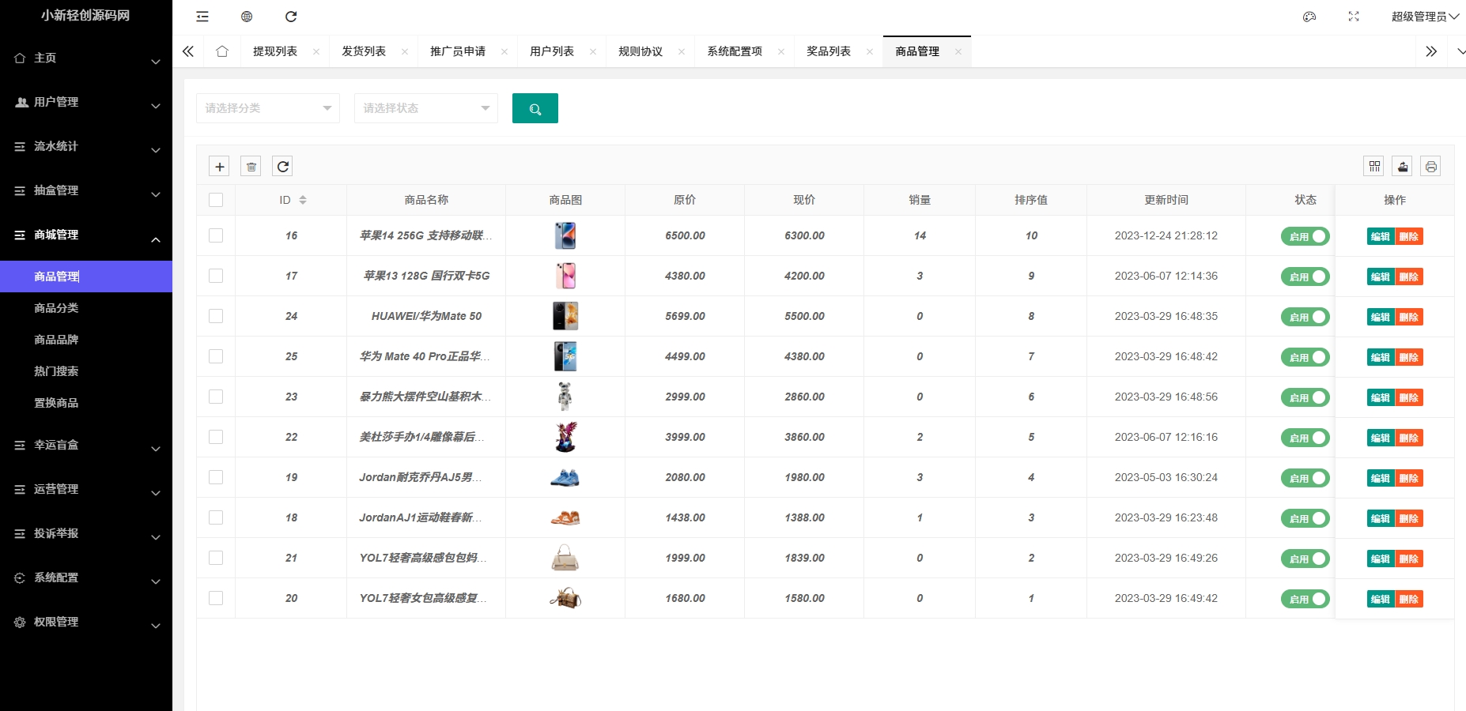Image resolution: width=1466 pixels, height=711 pixels.
Task: Toggle 启用 switch for product ID 19
Action: click(1305, 478)
